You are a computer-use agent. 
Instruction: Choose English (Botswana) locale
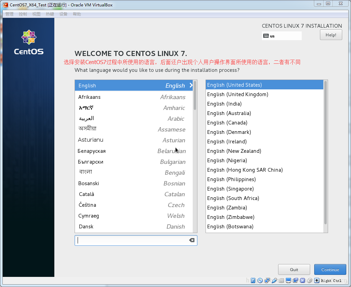point(264,227)
